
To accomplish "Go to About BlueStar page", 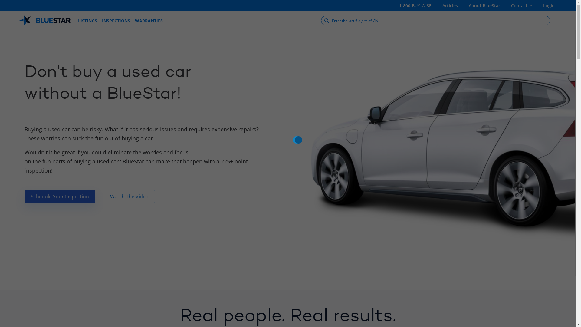I will pyautogui.click(x=484, y=6).
